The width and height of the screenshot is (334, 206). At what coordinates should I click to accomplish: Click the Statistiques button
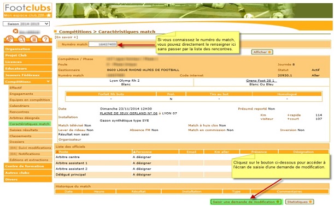pyautogui.click(x=299, y=202)
